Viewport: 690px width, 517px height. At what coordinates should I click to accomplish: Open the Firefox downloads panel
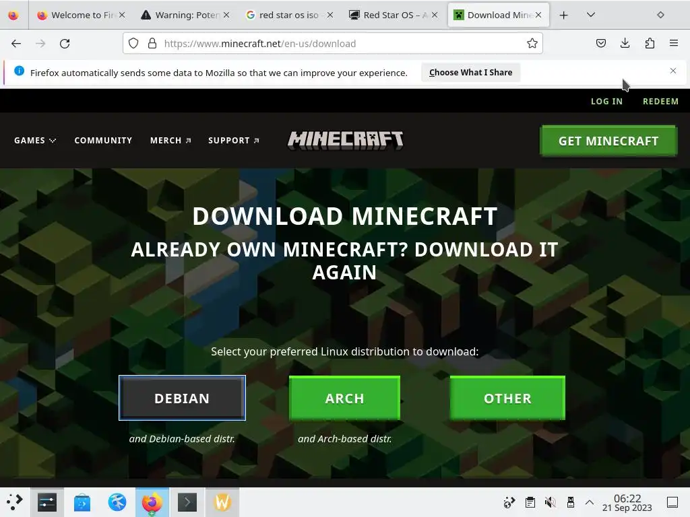tap(625, 44)
